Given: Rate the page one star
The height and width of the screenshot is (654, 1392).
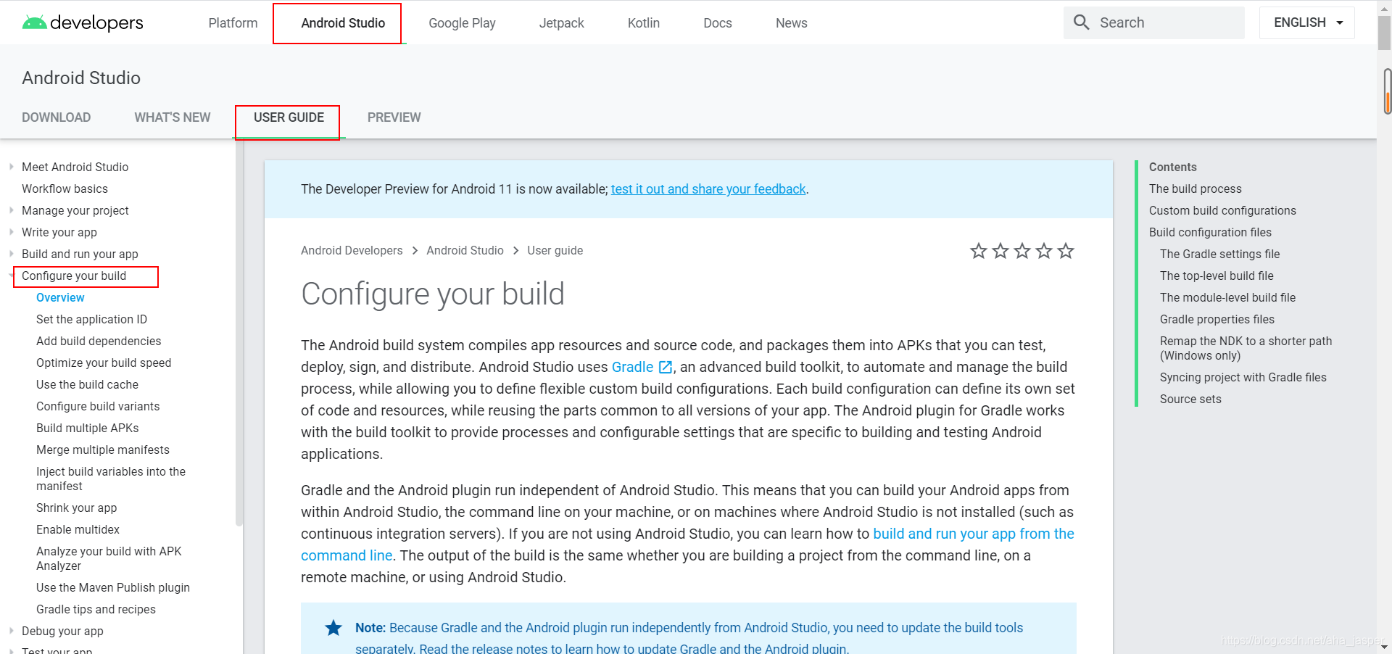Looking at the screenshot, I should [979, 251].
